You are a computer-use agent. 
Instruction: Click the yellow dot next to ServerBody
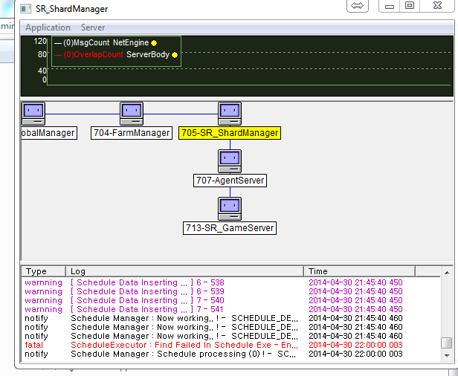175,55
